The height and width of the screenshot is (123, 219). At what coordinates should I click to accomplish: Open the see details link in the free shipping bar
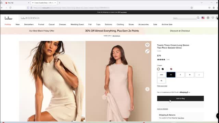click(124, 12)
